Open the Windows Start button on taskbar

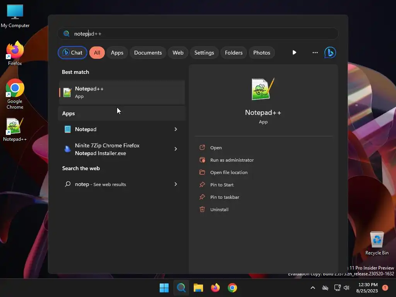pos(164,288)
